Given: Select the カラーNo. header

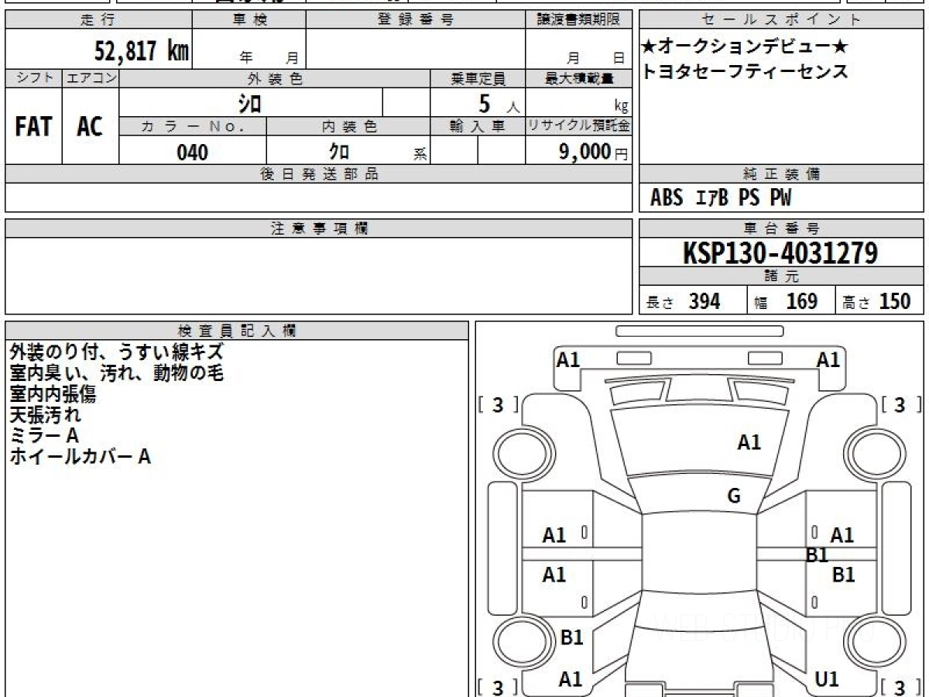Looking at the screenshot, I should pos(193,126).
